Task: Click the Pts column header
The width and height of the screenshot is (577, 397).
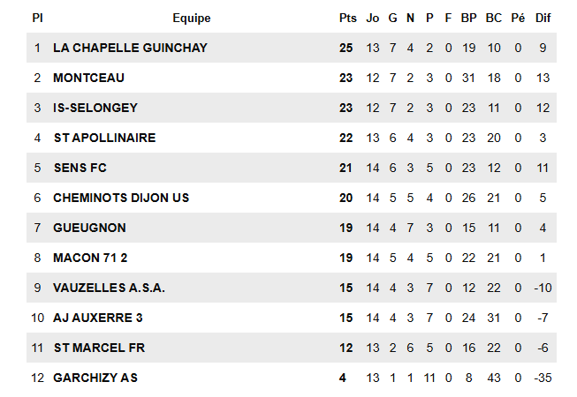Action: [347, 18]
